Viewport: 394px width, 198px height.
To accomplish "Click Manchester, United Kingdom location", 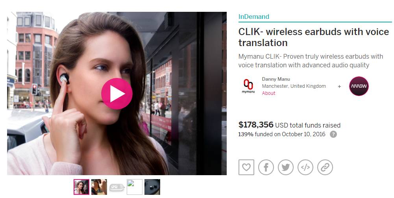I will [x=294, y=86].
